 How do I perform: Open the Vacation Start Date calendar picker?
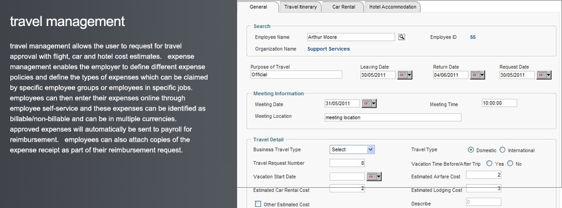point(374,176)
